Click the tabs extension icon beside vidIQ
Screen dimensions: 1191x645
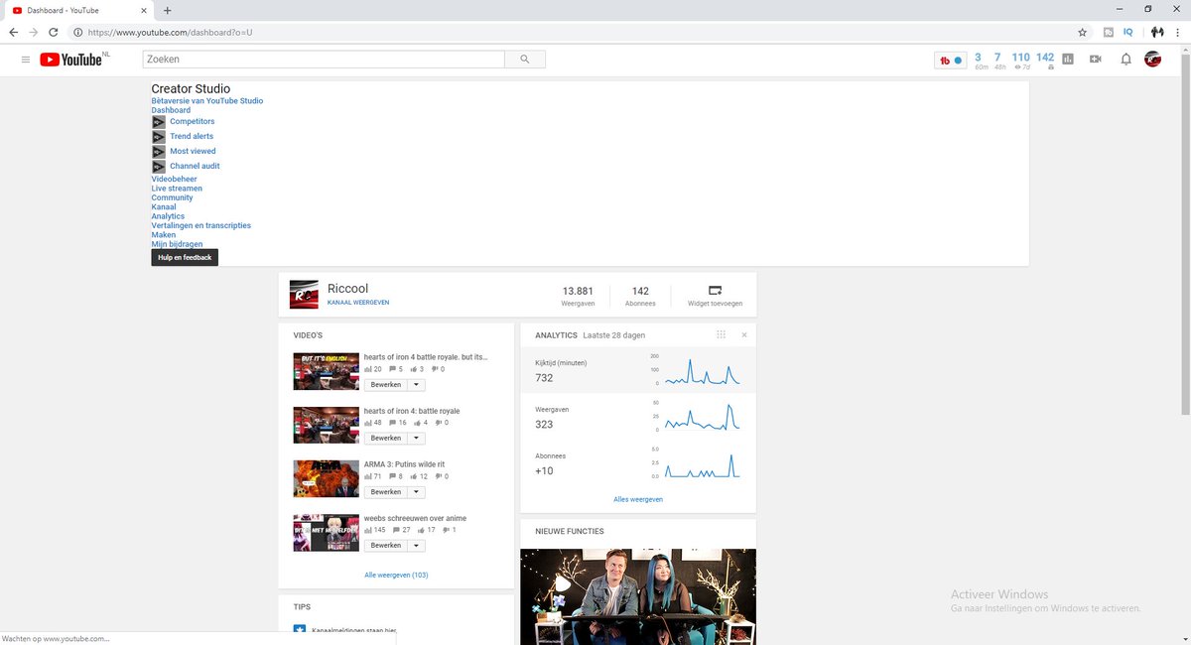point(1109,32)
